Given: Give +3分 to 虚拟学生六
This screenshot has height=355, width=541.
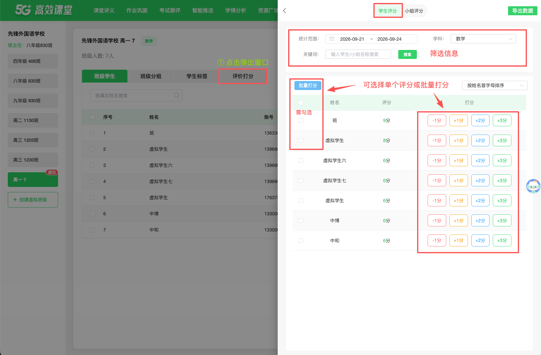Looking at the screenshot, I should 502,161.
